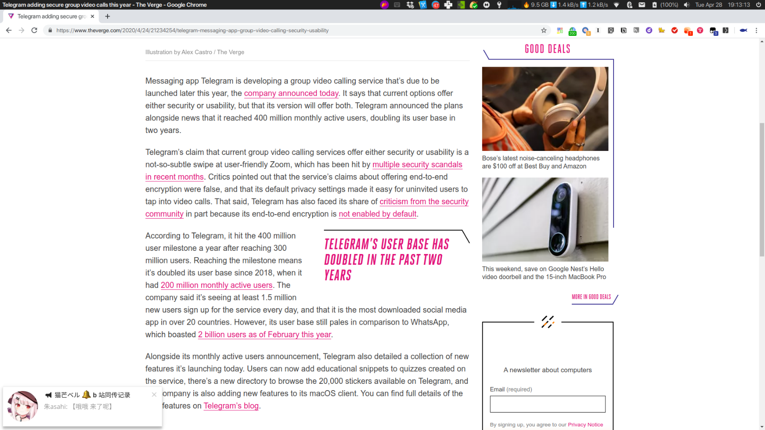Click the clock showing 19:13:13
Viewport: 765px width, 430px height.
[739, 5]
